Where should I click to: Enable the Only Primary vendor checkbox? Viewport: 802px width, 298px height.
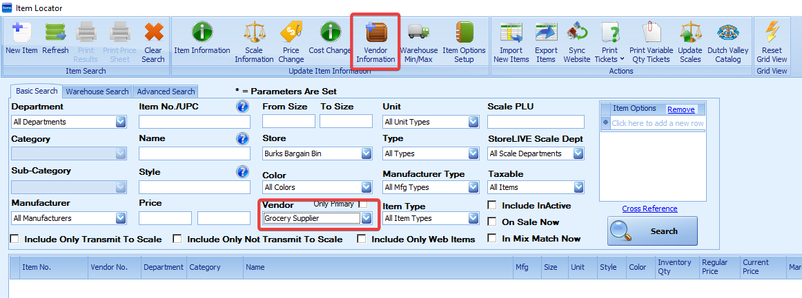[363, 204]
